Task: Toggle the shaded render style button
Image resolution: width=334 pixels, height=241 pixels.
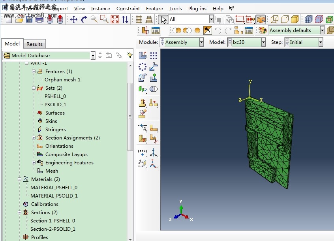Action: tap(295, 19)
